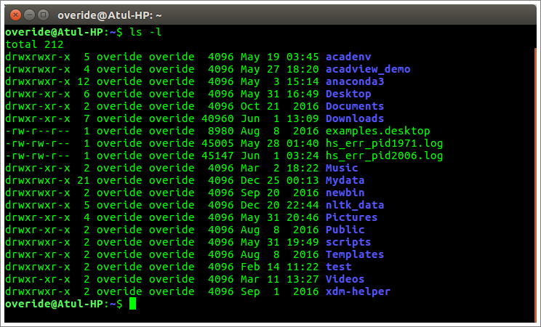
Task: Click the 'Pictures' directory name
Action: [352, 217]
